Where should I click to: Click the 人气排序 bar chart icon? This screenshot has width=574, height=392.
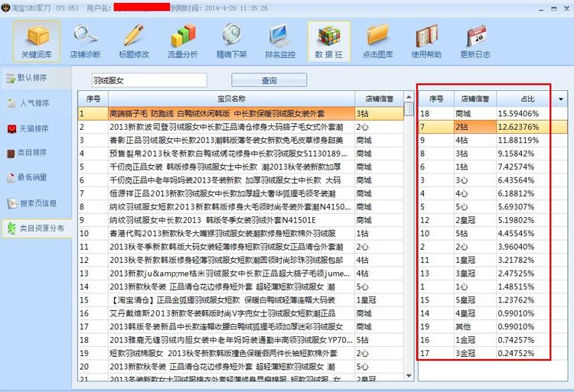[x=11, y=103]
